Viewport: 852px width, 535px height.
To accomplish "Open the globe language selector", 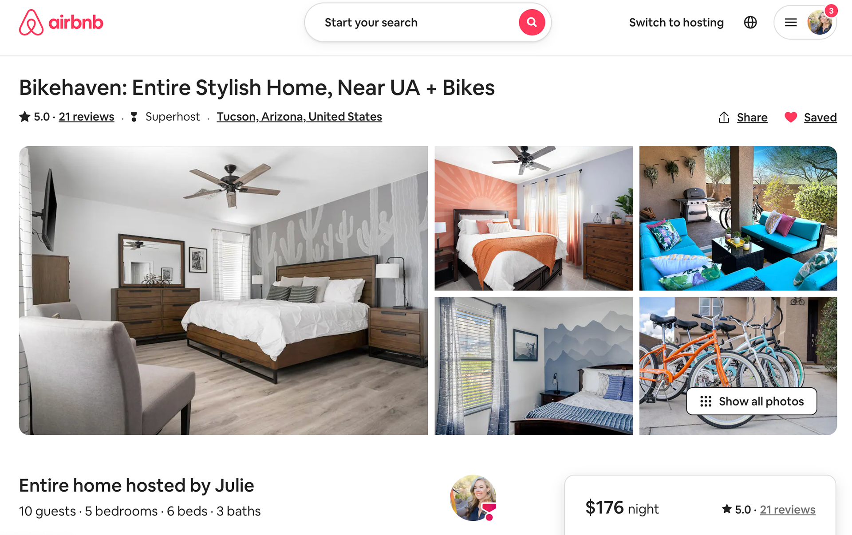I will (750, 22).
